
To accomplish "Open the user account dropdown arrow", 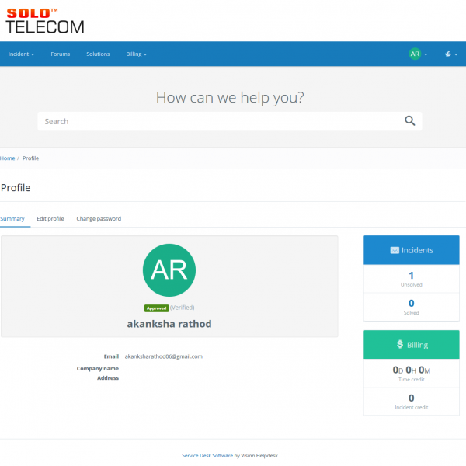I will point(426,54).
